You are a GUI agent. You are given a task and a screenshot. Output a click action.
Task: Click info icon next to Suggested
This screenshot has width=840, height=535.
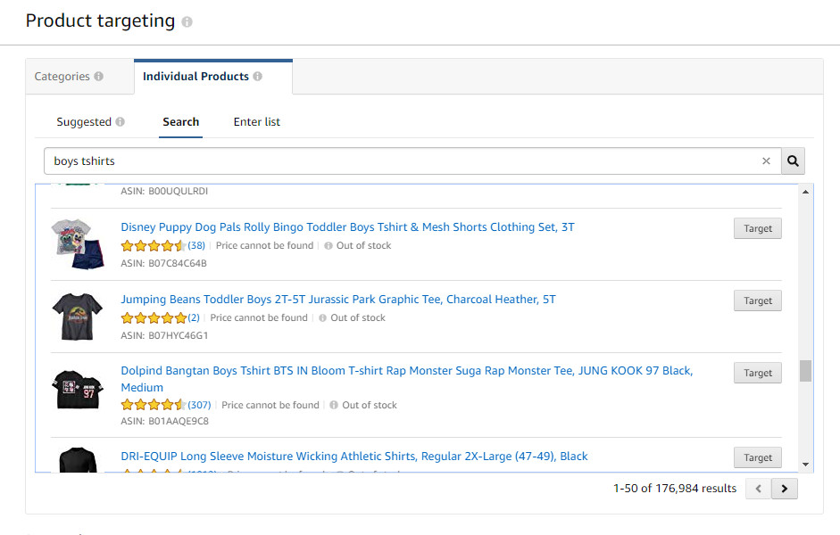[x=120, y=122]
